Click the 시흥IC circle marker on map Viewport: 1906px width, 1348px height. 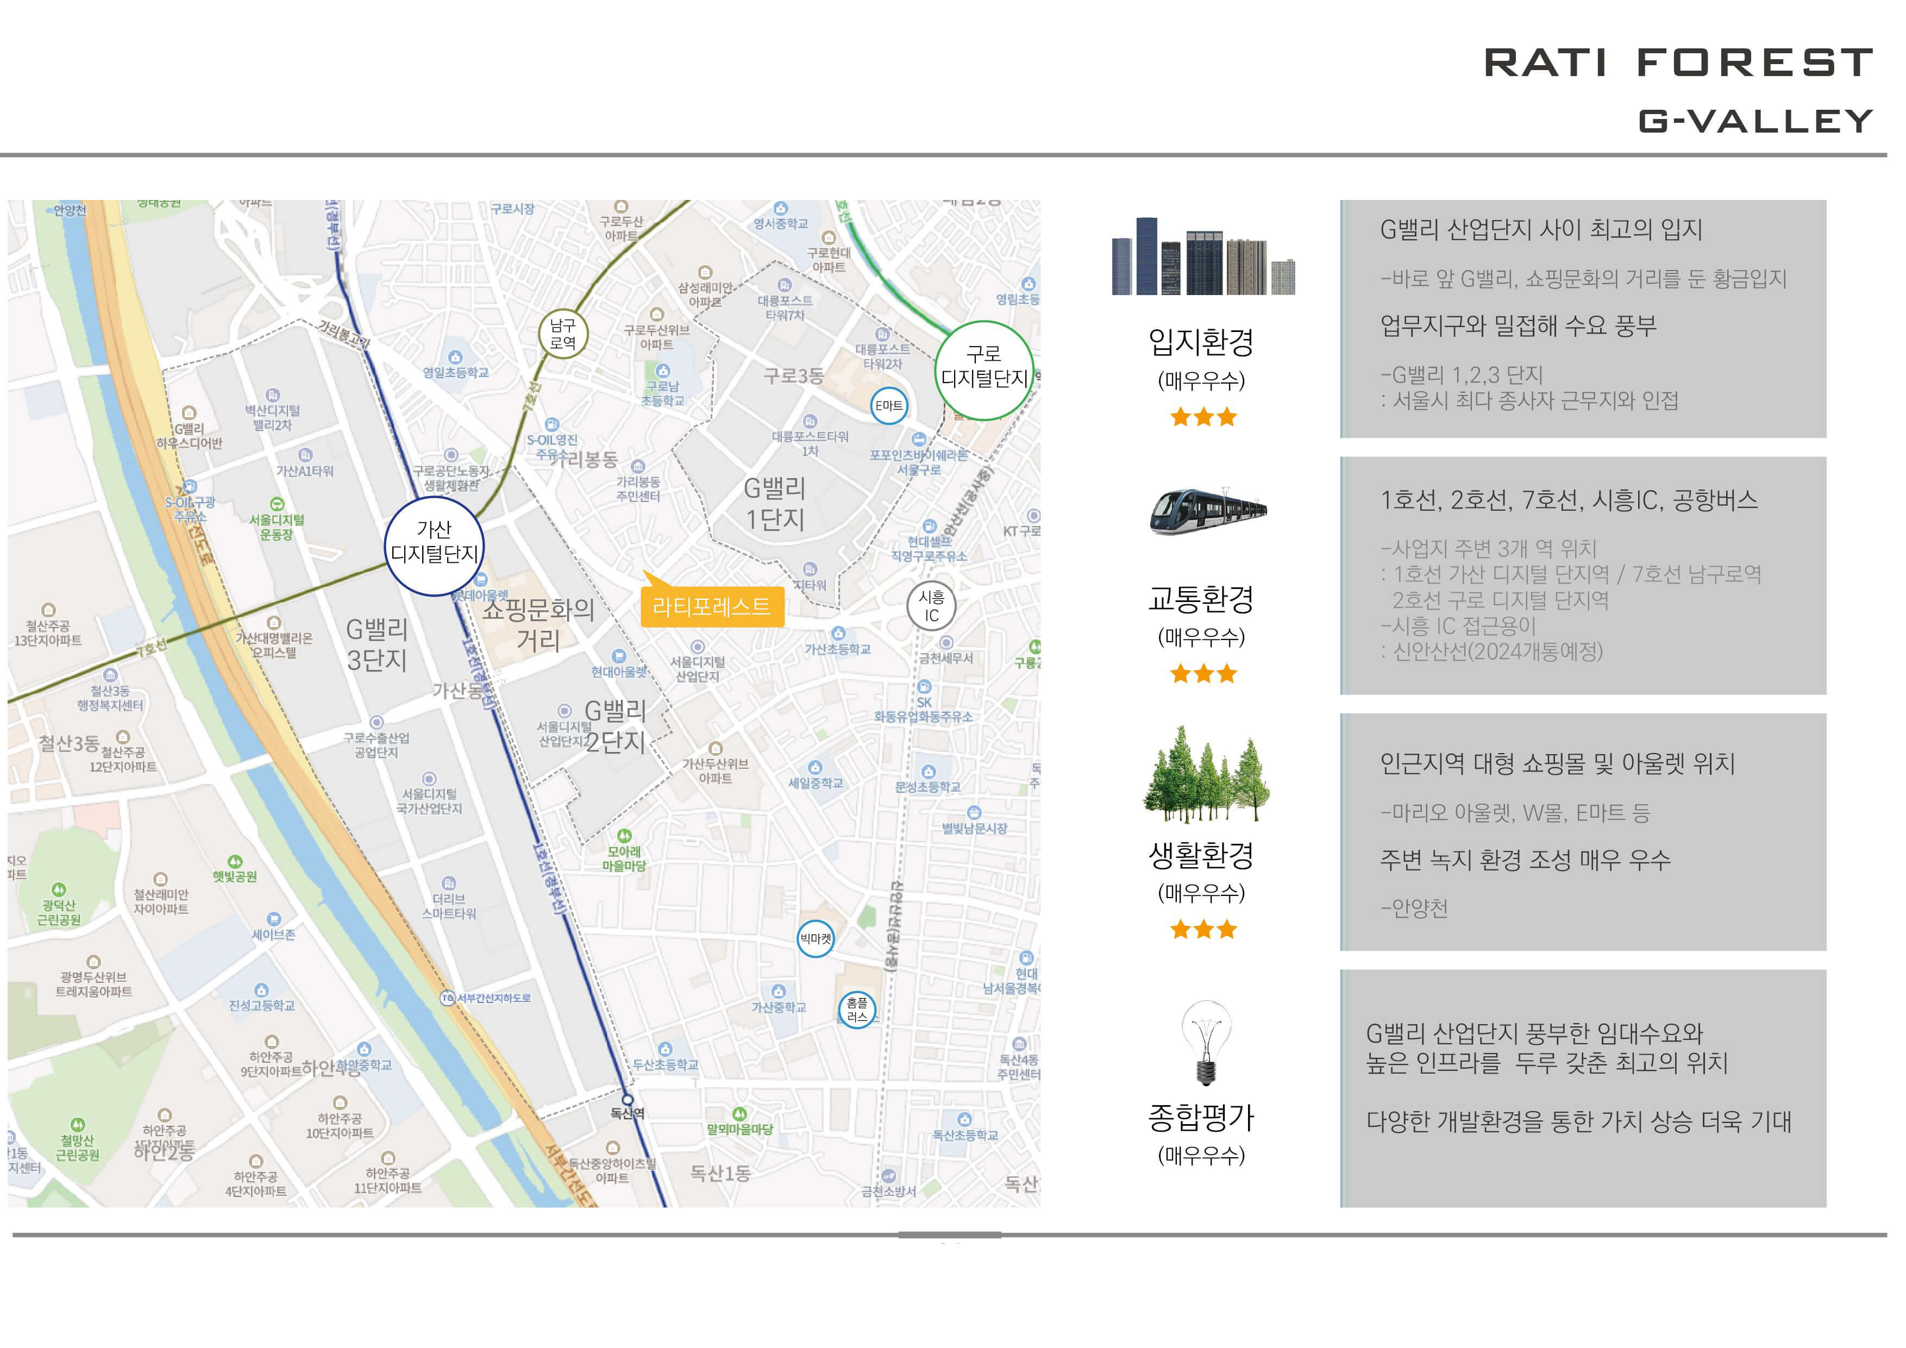931,606
